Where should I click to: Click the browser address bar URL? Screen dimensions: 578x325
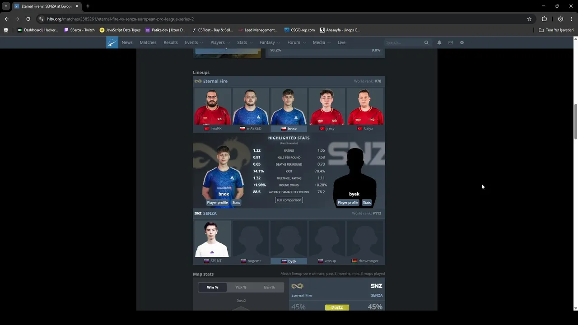click(x=120, y=19)
